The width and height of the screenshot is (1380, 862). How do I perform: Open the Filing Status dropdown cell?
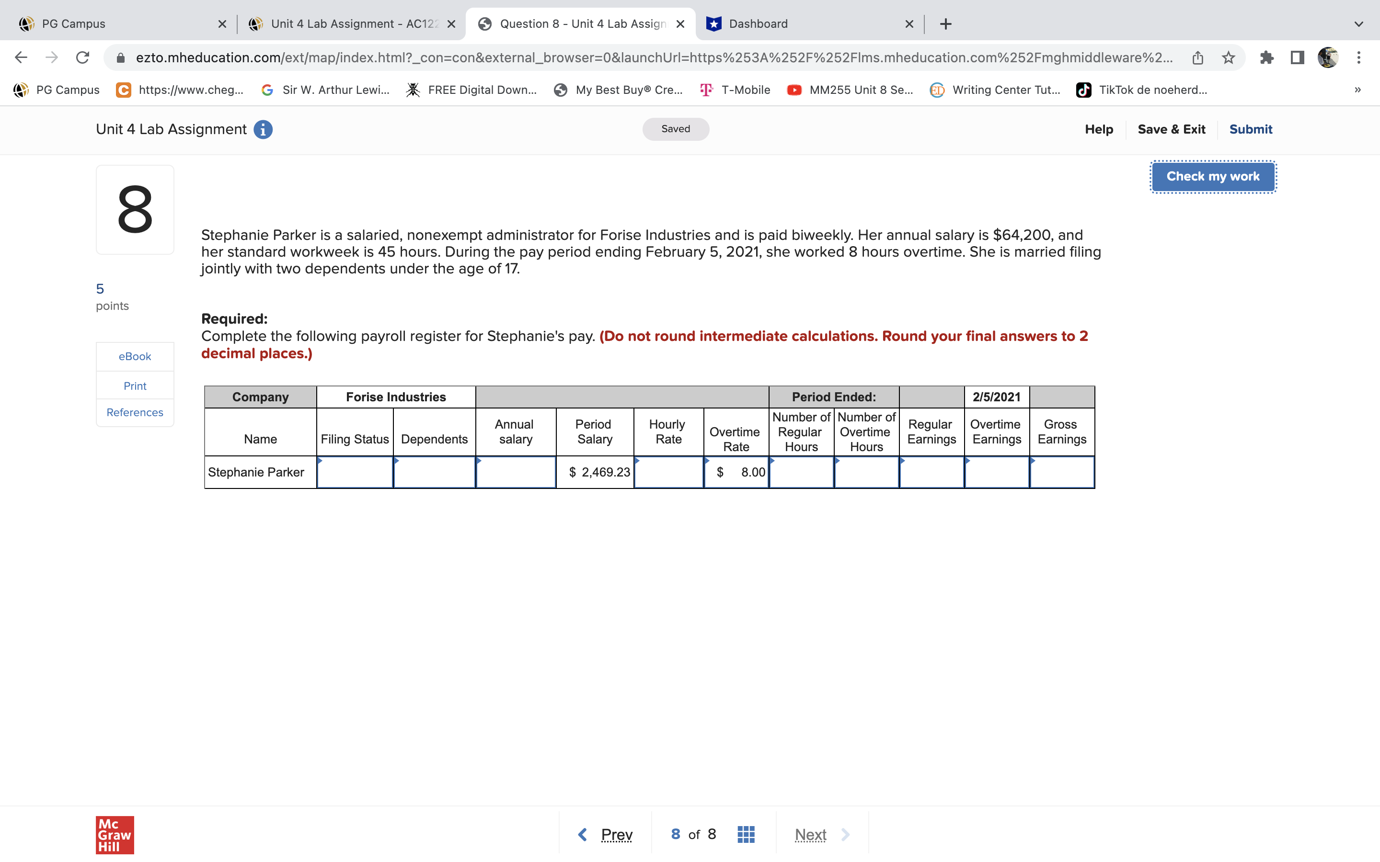(x=355, y=472)
